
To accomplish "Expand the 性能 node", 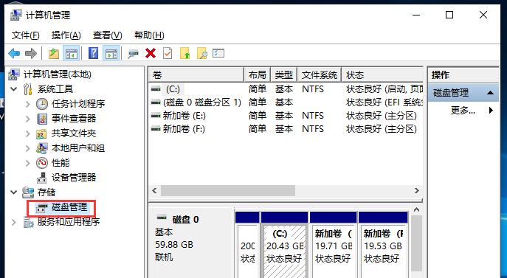I will 28,163.
